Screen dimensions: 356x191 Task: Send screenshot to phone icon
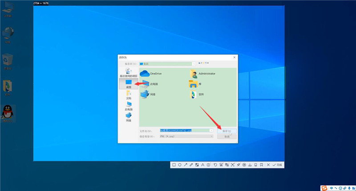click(x=255, y=165)
